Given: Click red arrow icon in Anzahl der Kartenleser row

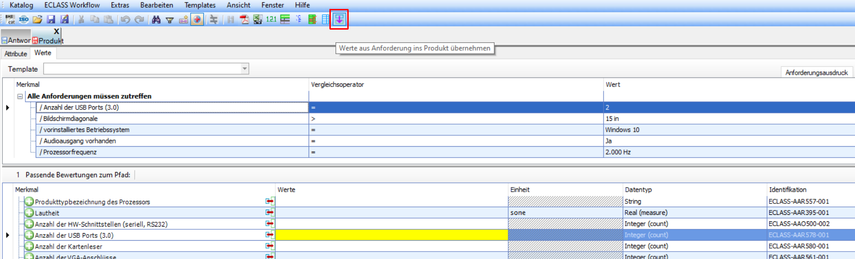Looking at the screenshot, I should pyautogui.click(x=270, y=246).
